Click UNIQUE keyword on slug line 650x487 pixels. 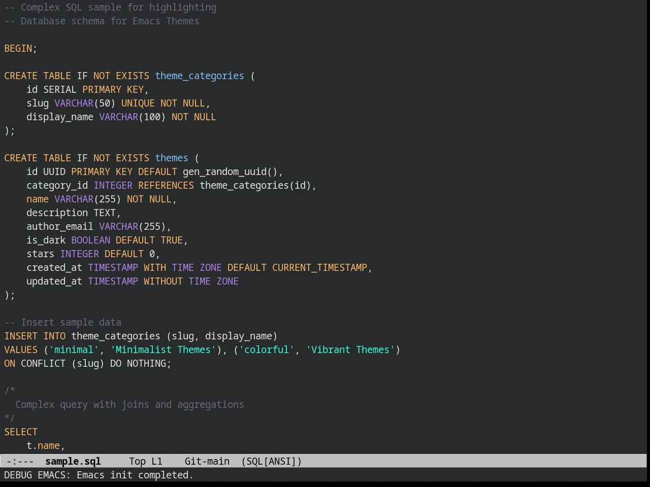[138, 103]
